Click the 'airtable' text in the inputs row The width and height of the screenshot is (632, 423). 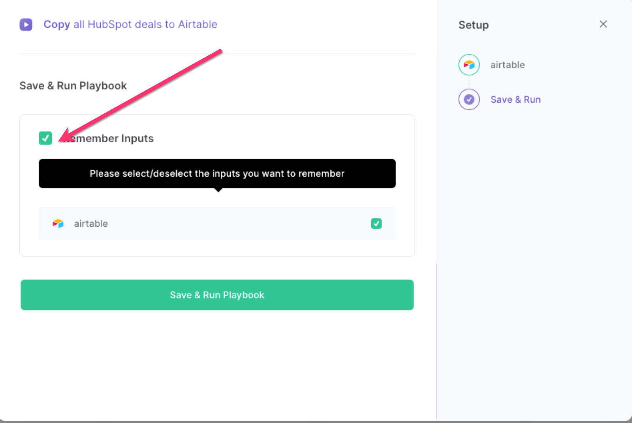click(x=91, y=224)
